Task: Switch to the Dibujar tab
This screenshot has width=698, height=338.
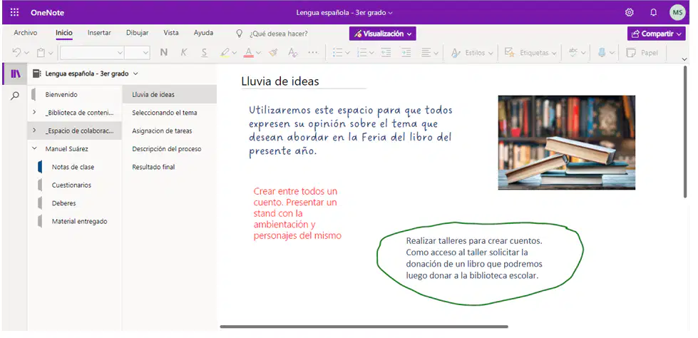Action: 137,33
